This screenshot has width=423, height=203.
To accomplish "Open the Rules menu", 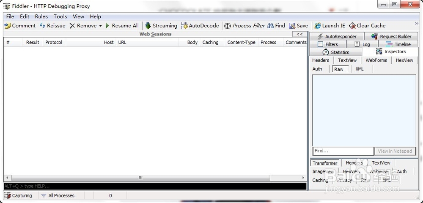I will pyautogui.click(x=41, y=16).
